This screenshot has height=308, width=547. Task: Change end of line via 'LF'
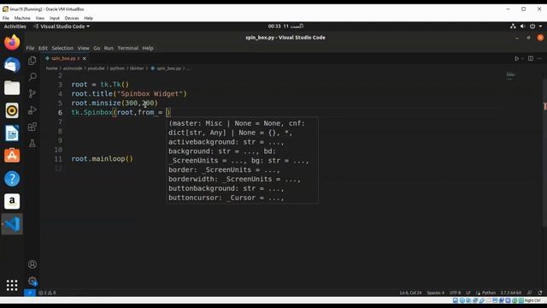(x=468, y=293)
